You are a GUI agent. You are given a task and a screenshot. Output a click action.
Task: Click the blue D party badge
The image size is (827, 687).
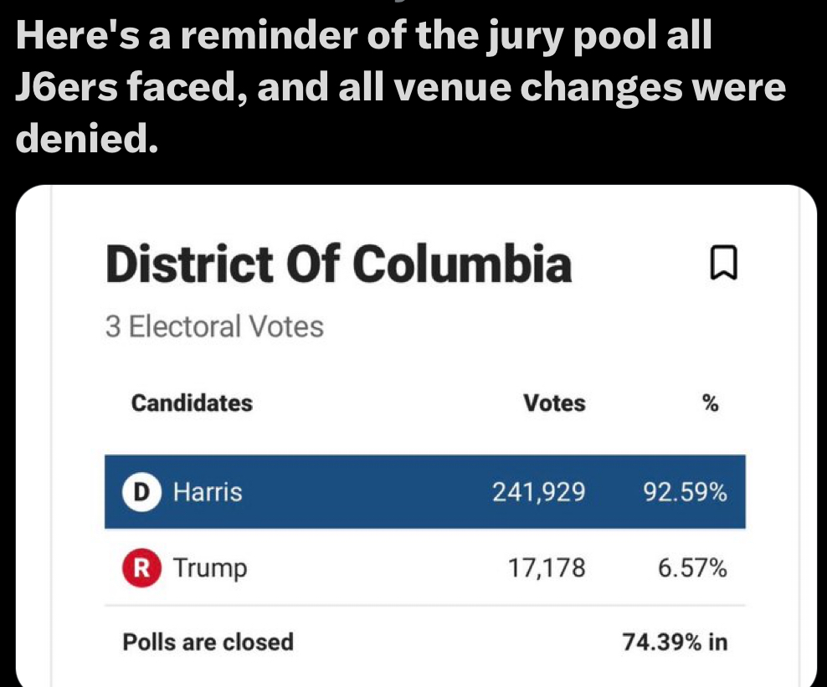click(x=141, y=492)
